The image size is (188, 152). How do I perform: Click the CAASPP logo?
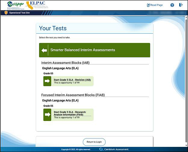click(16, 5)
